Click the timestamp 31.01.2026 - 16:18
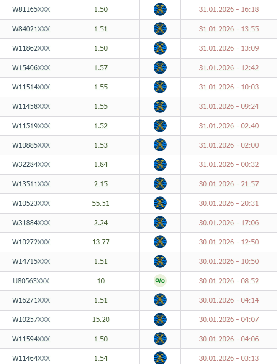Viewport: 277px width, 364px height. (228, 10)
